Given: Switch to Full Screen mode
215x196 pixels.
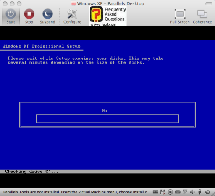Looking at the screenshot, I should (180, 16).
